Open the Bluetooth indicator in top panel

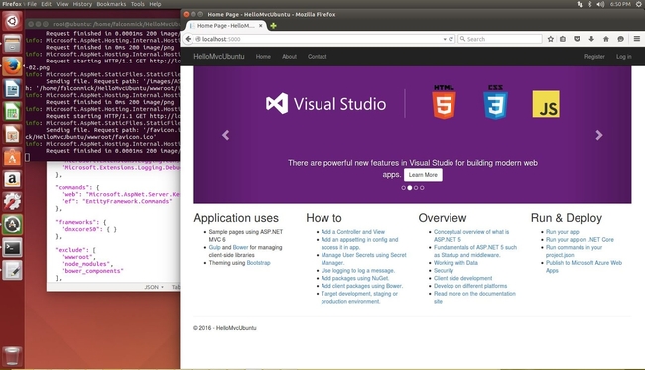(589, 4)
